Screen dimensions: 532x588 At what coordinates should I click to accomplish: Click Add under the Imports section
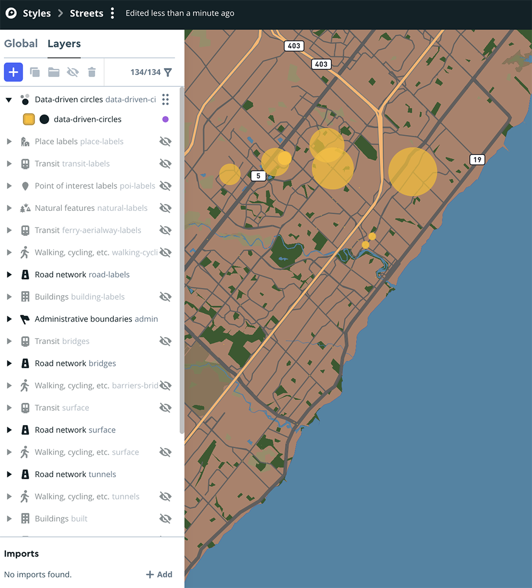pyautogui.click(x=159, y=574)
